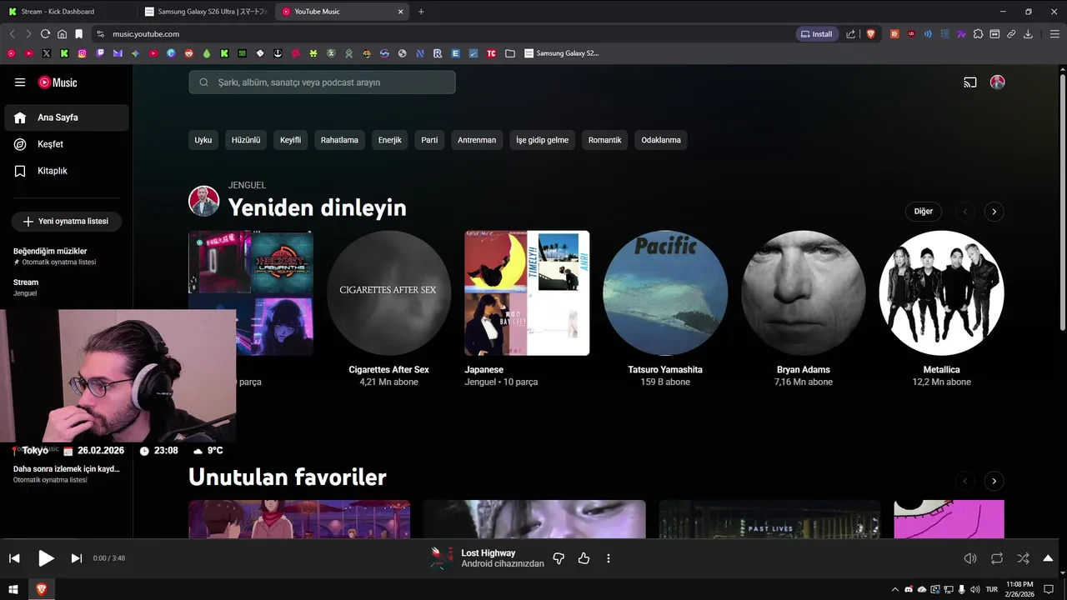Viewport: 1067px width, 600px height.
Task: Dislike Lost Highway with thumbs down
Action: click(x=559, y=558)
